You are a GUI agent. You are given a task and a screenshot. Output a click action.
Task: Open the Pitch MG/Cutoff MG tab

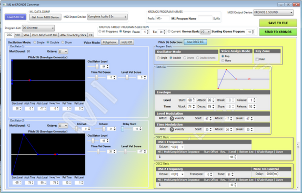point(45,35)
